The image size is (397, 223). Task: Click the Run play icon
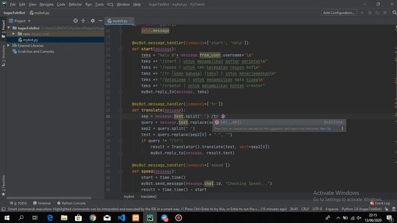[362, 12]
